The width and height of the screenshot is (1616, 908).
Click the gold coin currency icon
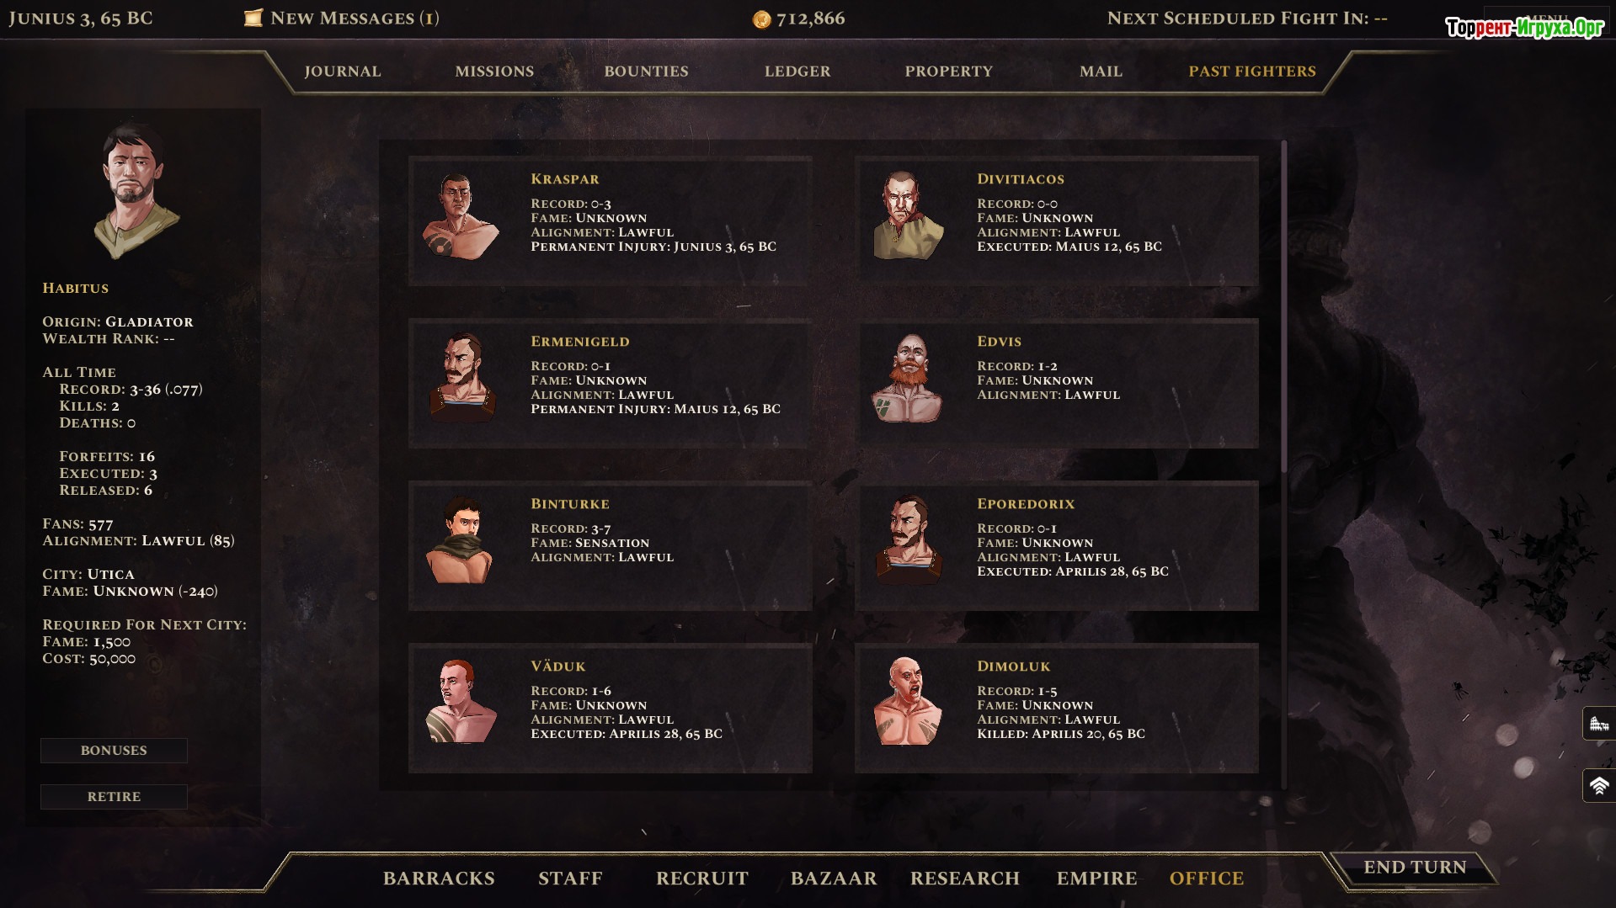(761, 19)
